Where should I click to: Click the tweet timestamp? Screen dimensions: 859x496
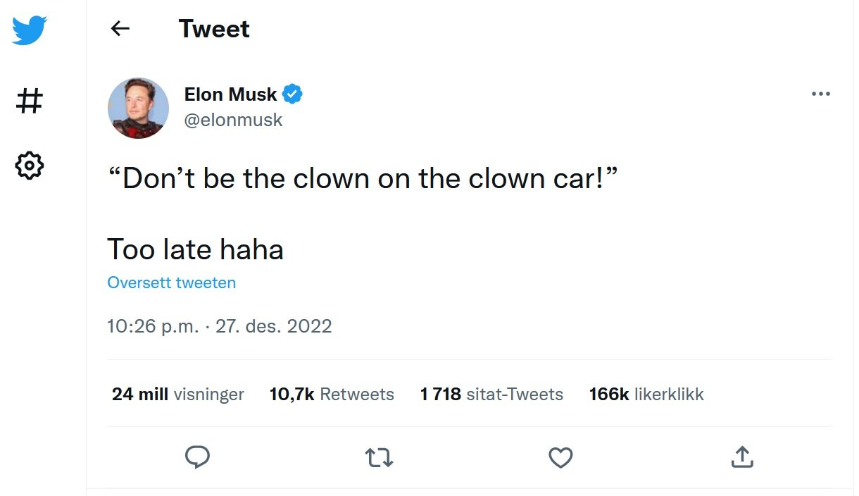pos(219,325)
